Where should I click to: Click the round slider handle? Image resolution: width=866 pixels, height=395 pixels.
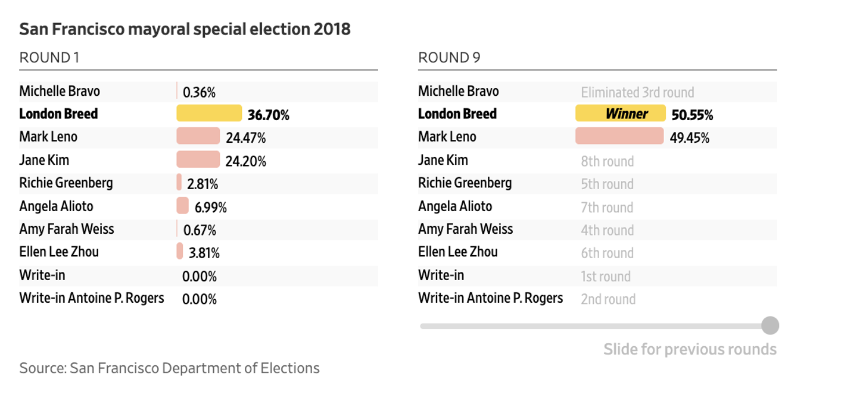click(770, 325)
